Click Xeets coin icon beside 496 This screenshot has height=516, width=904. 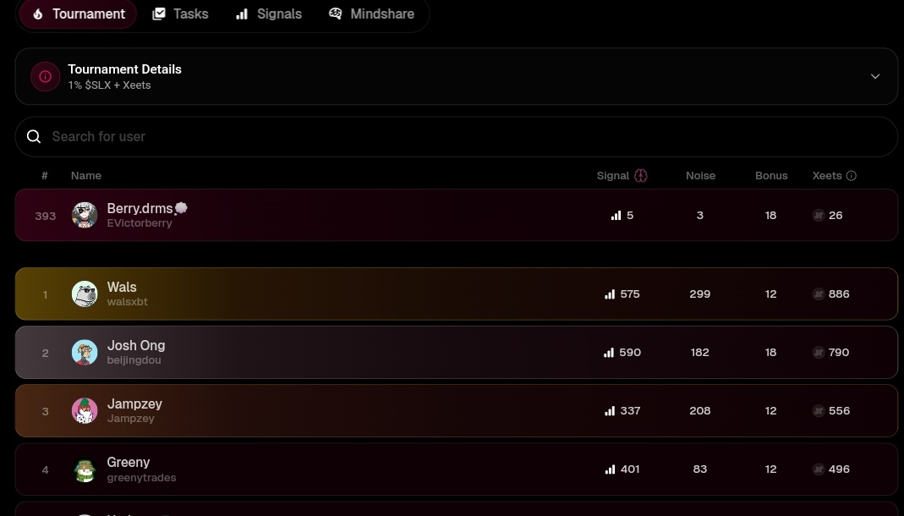tap(818, 469)
